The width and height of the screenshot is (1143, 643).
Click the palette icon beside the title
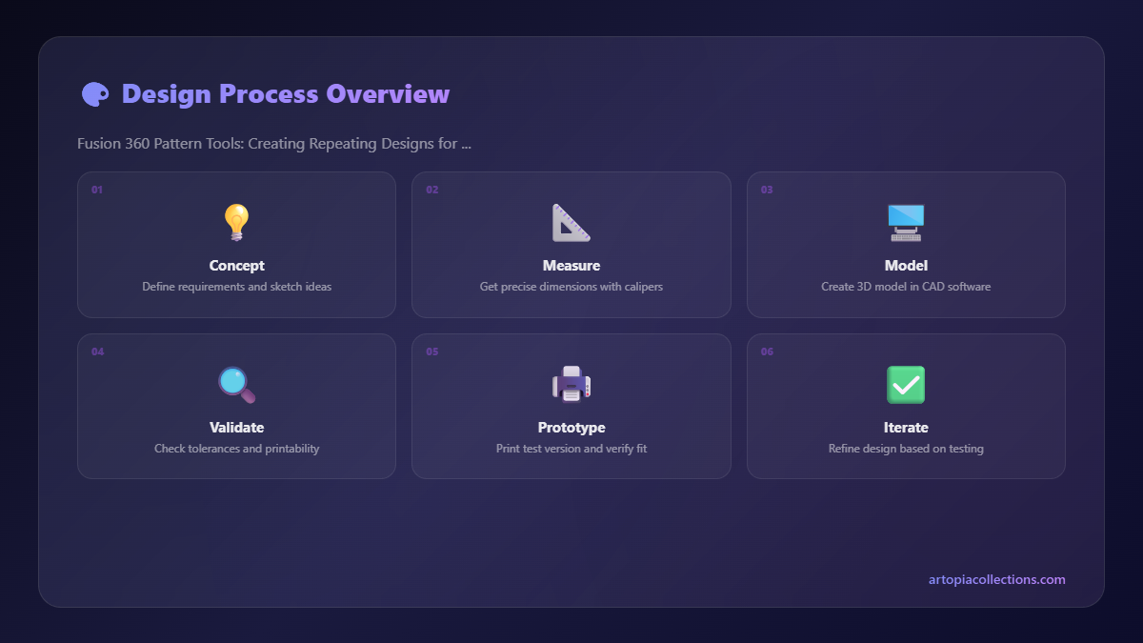coord(94,93)
